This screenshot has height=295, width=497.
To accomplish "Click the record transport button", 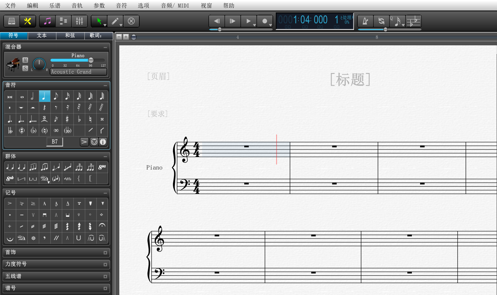I will click(265, 21).
